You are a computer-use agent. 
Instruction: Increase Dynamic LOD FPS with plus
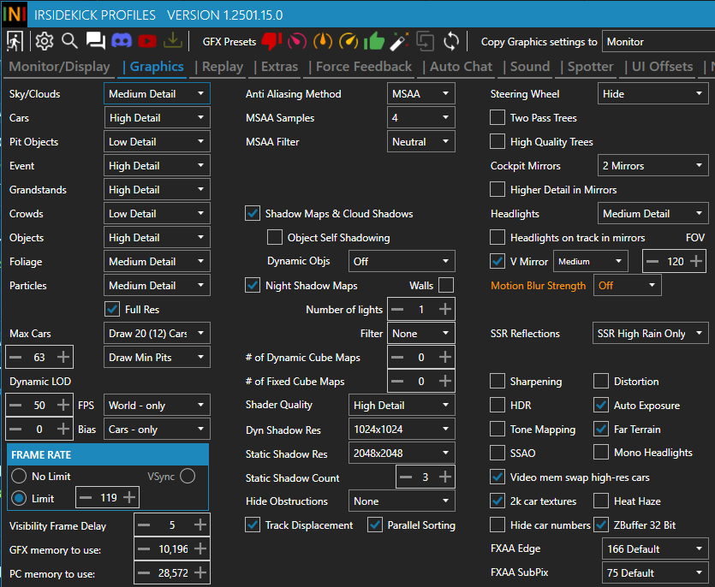(x=63, y=405)
